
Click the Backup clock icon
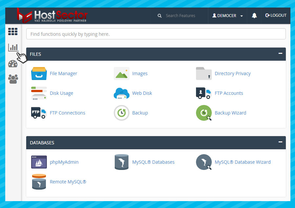point(122,113)
